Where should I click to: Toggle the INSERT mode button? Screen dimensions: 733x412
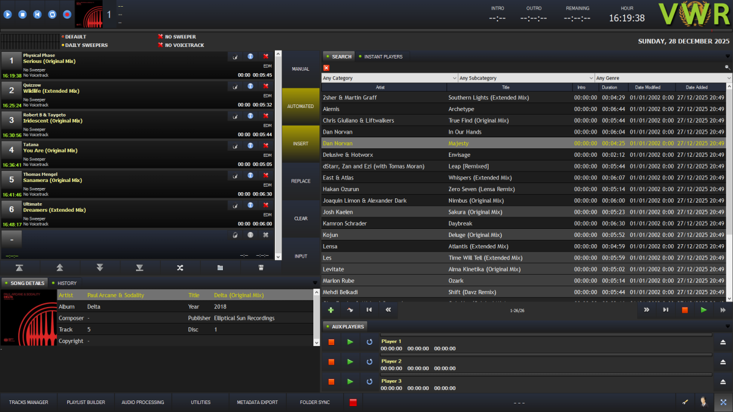point(301,143)
